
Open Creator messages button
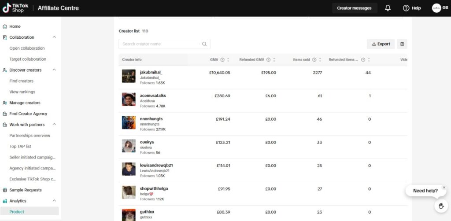(354, 8)
